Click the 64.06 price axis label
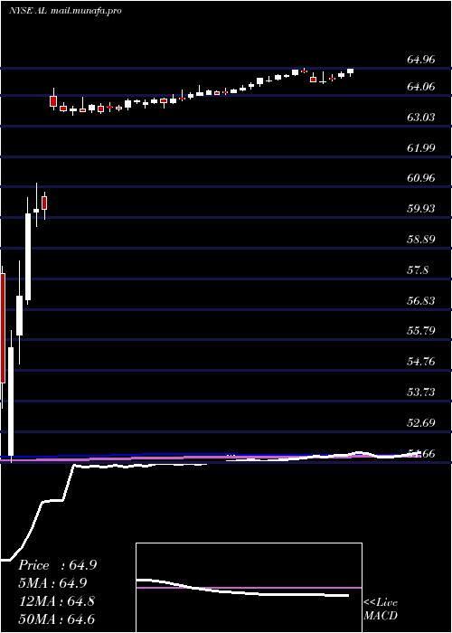This screenshot has width=452, height=633. [x=421, y=87]
